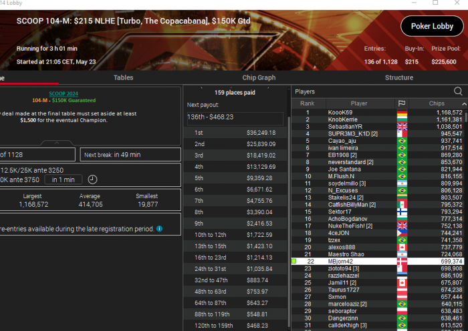The height and width of the screenshot is (331, 468).
Task: Open the Structure tab
Action: tap(399, 78)
